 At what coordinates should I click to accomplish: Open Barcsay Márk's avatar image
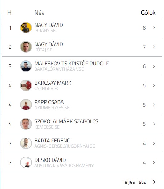(x=26, y=85)
